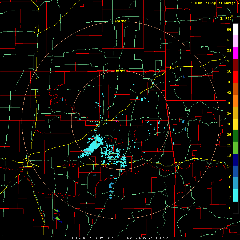Click the legend value 2
240x240 pixels.
point(230,198)
